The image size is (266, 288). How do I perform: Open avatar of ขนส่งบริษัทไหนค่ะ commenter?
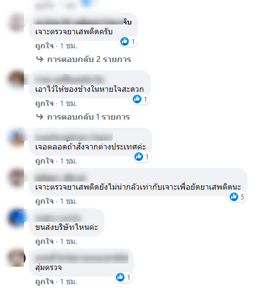[16, 217]
